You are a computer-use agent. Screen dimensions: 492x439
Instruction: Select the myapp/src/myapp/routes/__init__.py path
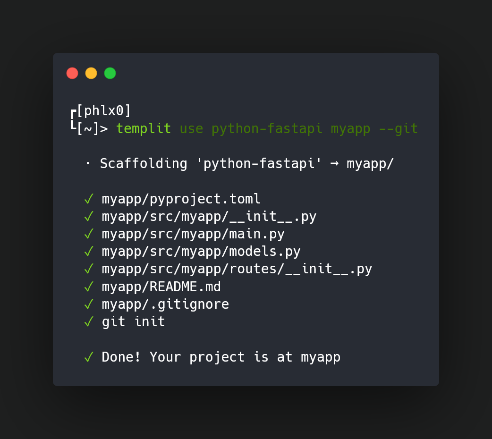click(237, 269)
